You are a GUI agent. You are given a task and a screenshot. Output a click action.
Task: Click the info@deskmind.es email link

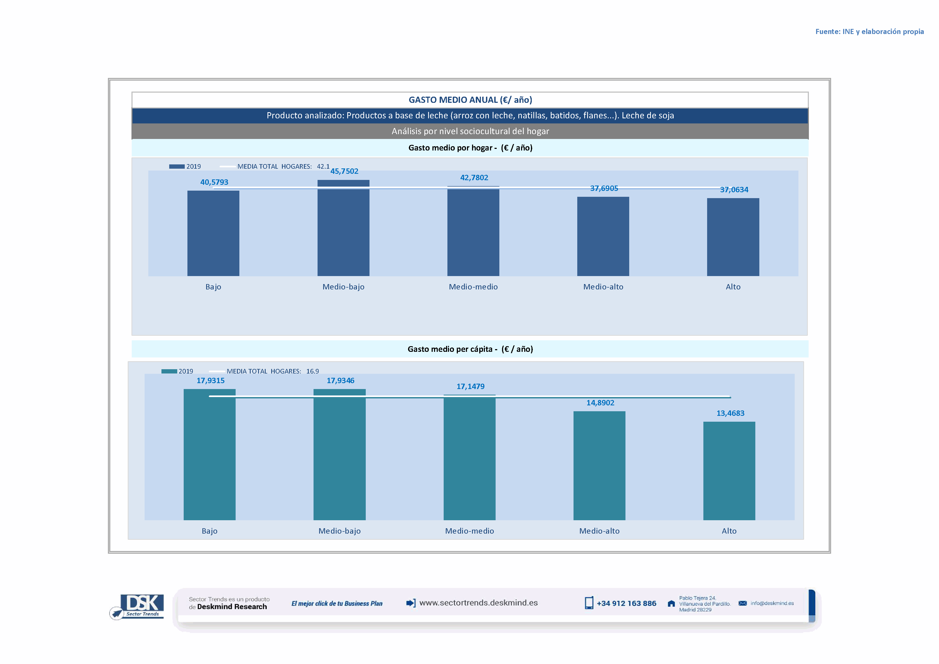click(772, 603)
